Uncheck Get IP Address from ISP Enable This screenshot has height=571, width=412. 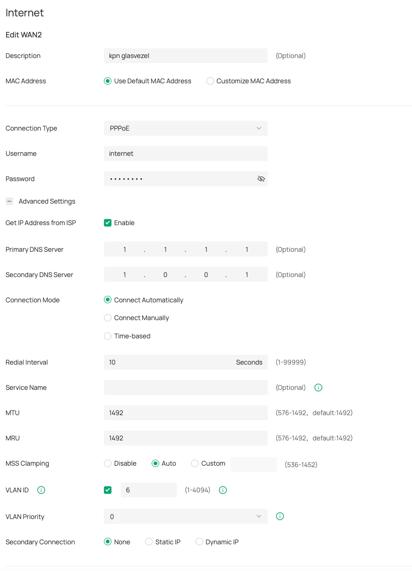108,223
